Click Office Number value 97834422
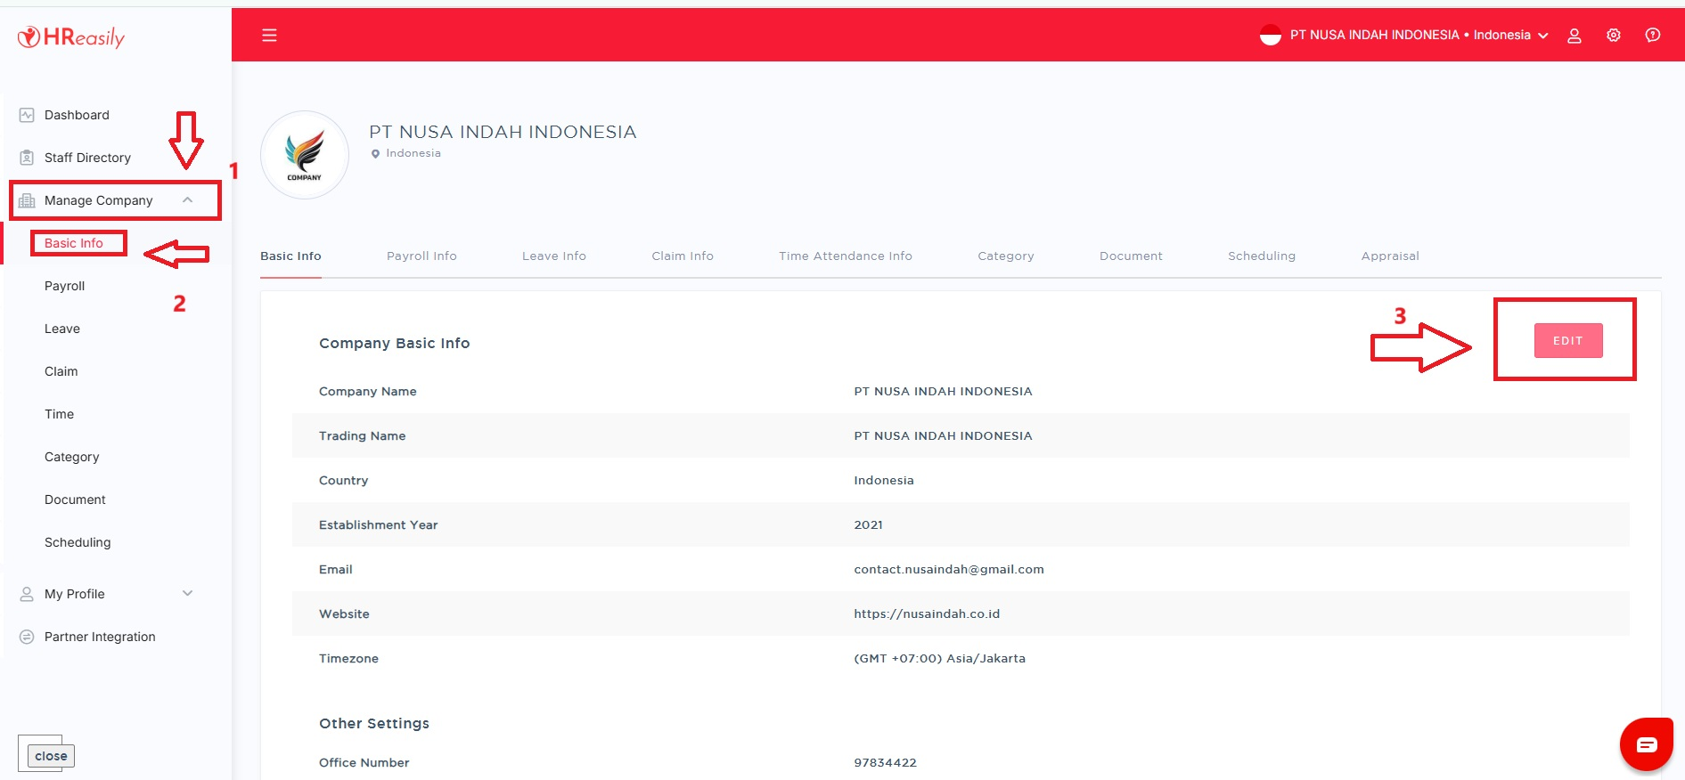This screenshot has height=780, width=1685. point(885,763)
